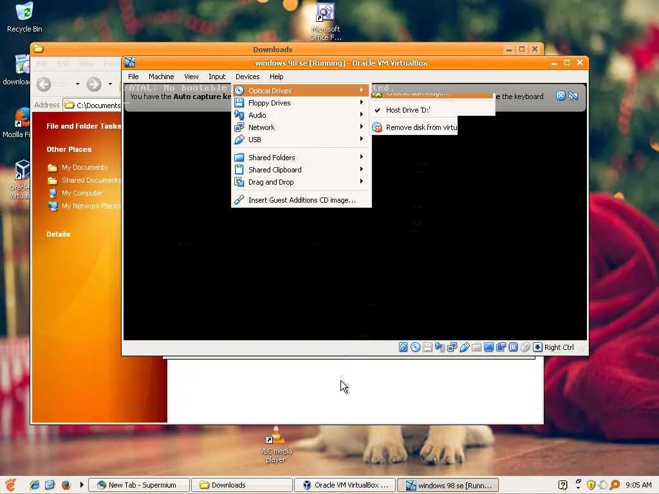Screen dimensions: 659x494
Task: Click the security shield tray icon
Action: [591, 485]
